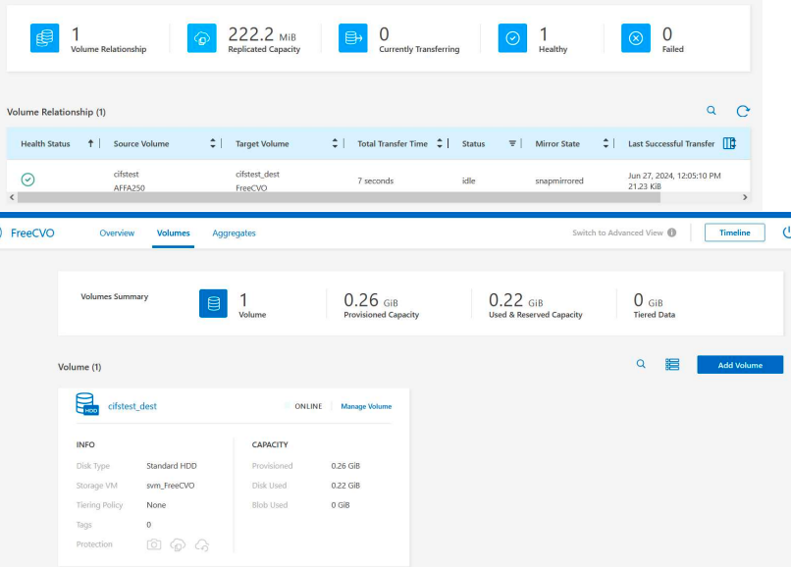Sort by Total Transfer Time column
This screenshot has height=567, width=791.
(440, 143)
